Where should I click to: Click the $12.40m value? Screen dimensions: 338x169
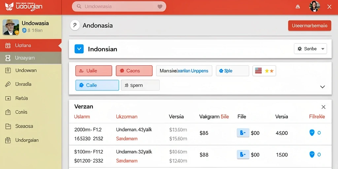178,161
